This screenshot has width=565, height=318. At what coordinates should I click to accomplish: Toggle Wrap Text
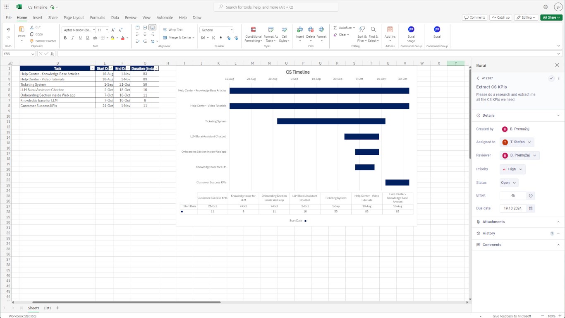(x=172, y=30)
